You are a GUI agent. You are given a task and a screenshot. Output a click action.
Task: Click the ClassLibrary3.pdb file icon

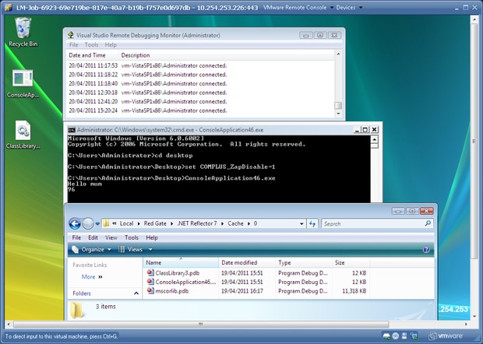point(150,272)
